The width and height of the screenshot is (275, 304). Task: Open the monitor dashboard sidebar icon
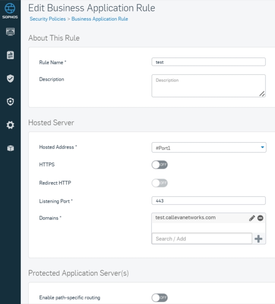10,32
